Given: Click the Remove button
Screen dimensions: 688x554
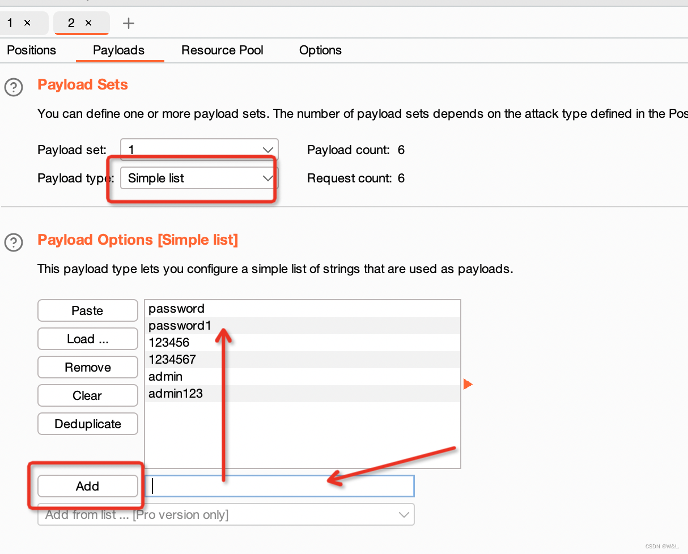Looking at the screenshot, I should point(88,367).
